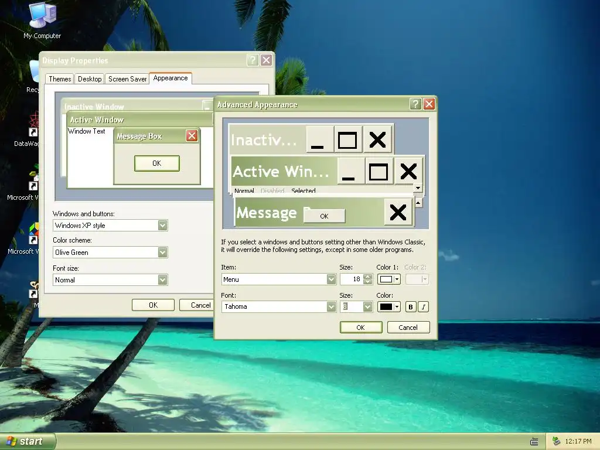This screenshot has height=450, width=600.
Task: Click red close icon on Message Box preview
Action: [192, 135]
